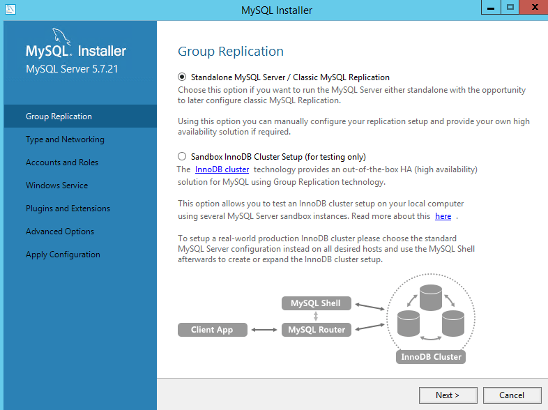Click the InnoDB Cluster diagram label
The image size is (548, 410).
click(x=431, y=357)
